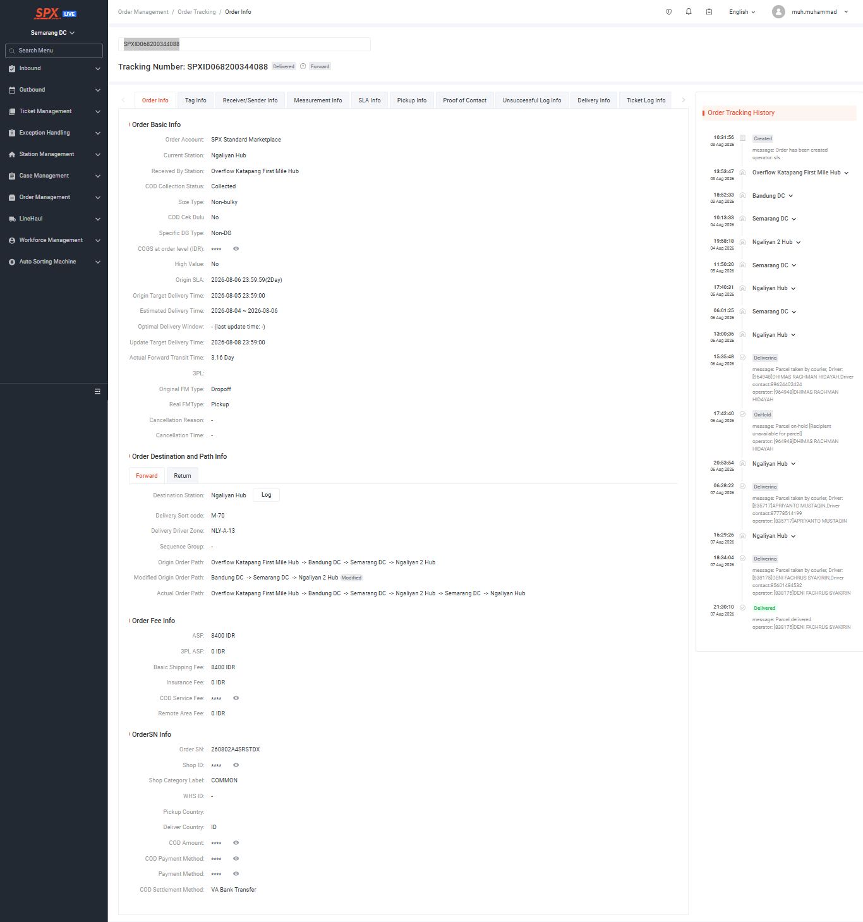Image resolution: width=863 pixels, height=922 pixels.
Task: Open the notification bell
Action: pyautogui.click(x=689, y=12)
